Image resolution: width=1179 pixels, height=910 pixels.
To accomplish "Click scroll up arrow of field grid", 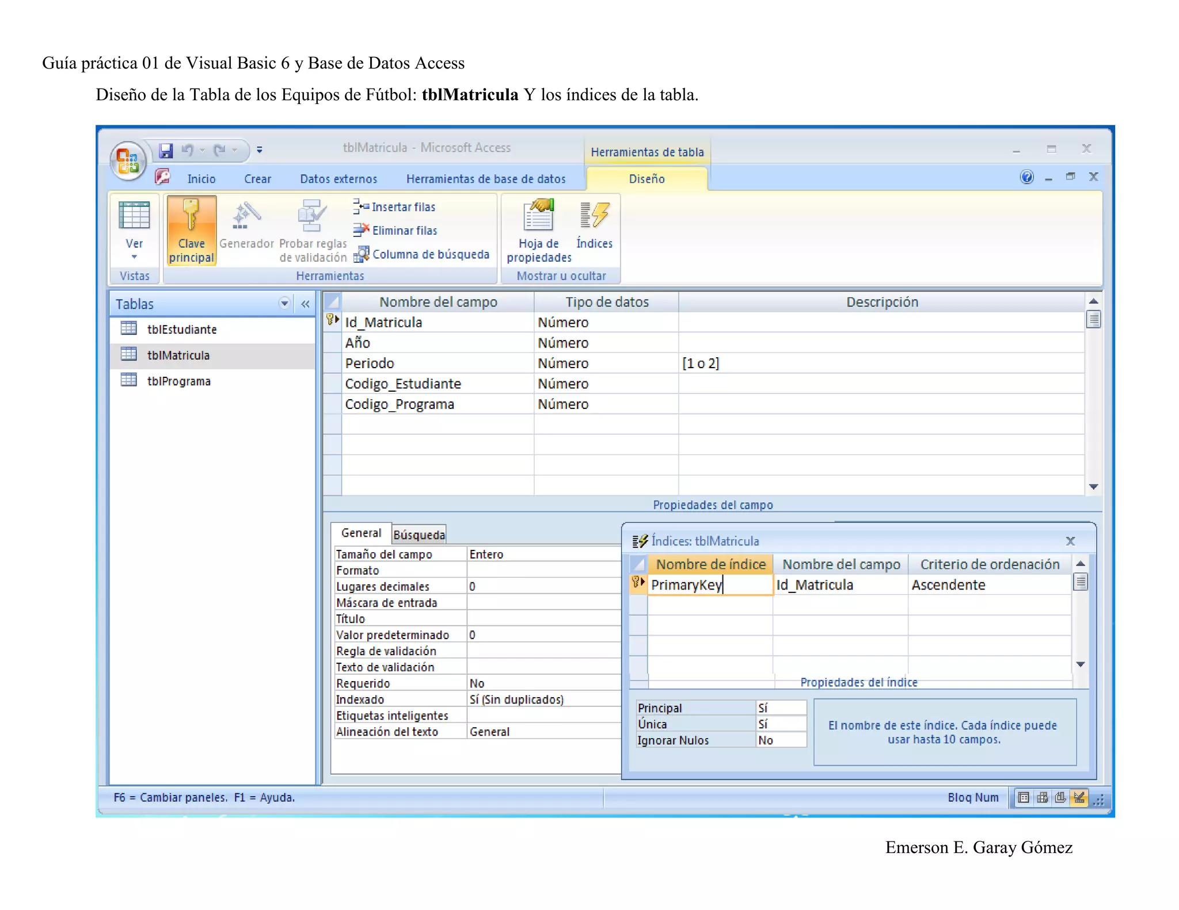I will pyautogui.click(x=1093, y=301).
